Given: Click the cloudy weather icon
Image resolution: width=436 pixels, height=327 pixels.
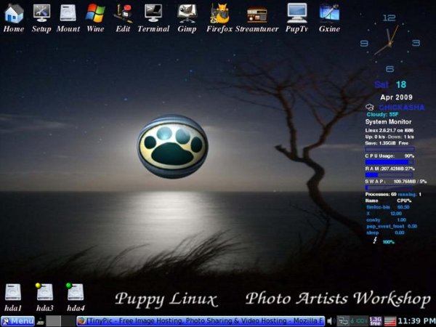Looking at the screenshot, I should click(370, 107).
